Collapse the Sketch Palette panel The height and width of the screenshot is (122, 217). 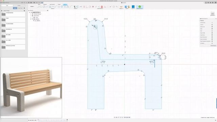click(x=216, y=19)
